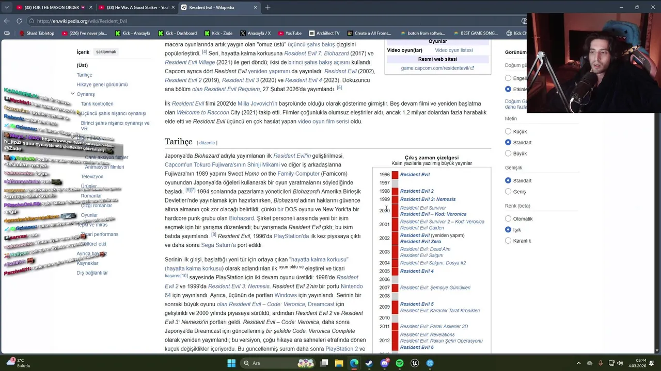661x371 pixels.
Task: Open Sega Saturn'a link
Action: click(x=218, y=245)
